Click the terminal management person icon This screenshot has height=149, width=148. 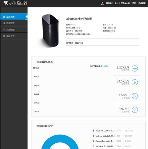pos(4,23)
